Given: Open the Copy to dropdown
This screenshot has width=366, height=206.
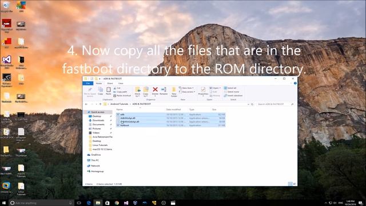Looking at the screenshot, I should coord(146,92).
